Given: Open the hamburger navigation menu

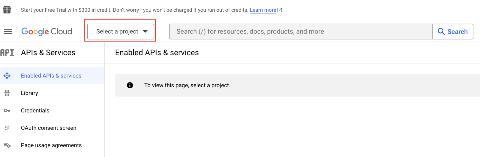Looking at the screenshot, I should point(8,31).
